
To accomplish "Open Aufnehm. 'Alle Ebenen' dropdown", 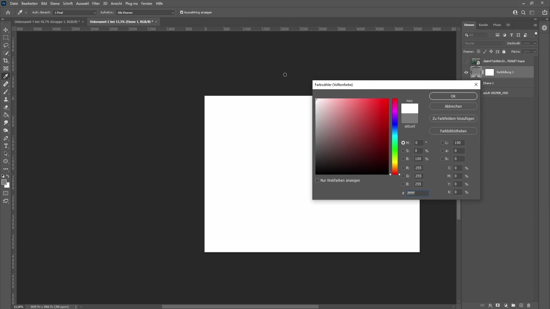I will pos(145,13).
